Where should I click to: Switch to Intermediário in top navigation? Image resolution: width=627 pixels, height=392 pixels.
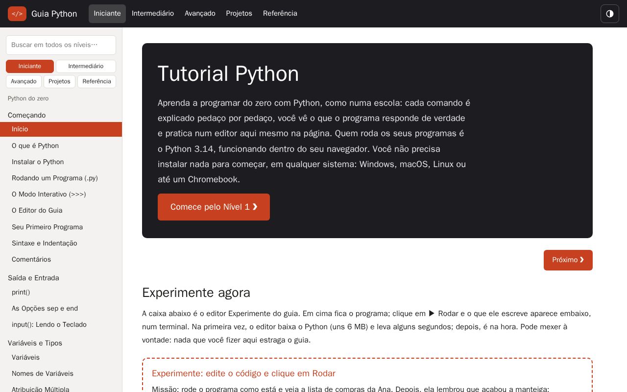point(153,14)
